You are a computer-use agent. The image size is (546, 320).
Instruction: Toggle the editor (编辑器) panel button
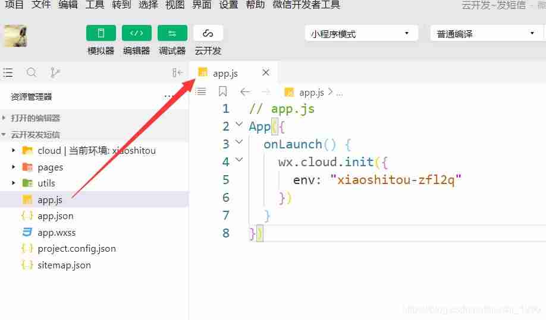click(137, 33)
